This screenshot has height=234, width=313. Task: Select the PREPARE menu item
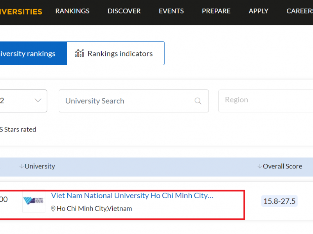coord(216,11)
